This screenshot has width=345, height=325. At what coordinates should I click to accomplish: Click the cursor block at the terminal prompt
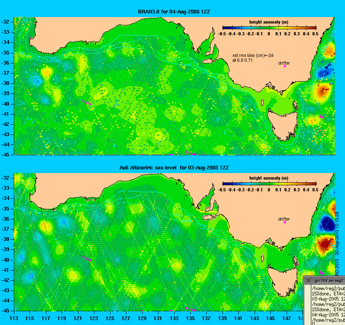click(x=313, y=324)
